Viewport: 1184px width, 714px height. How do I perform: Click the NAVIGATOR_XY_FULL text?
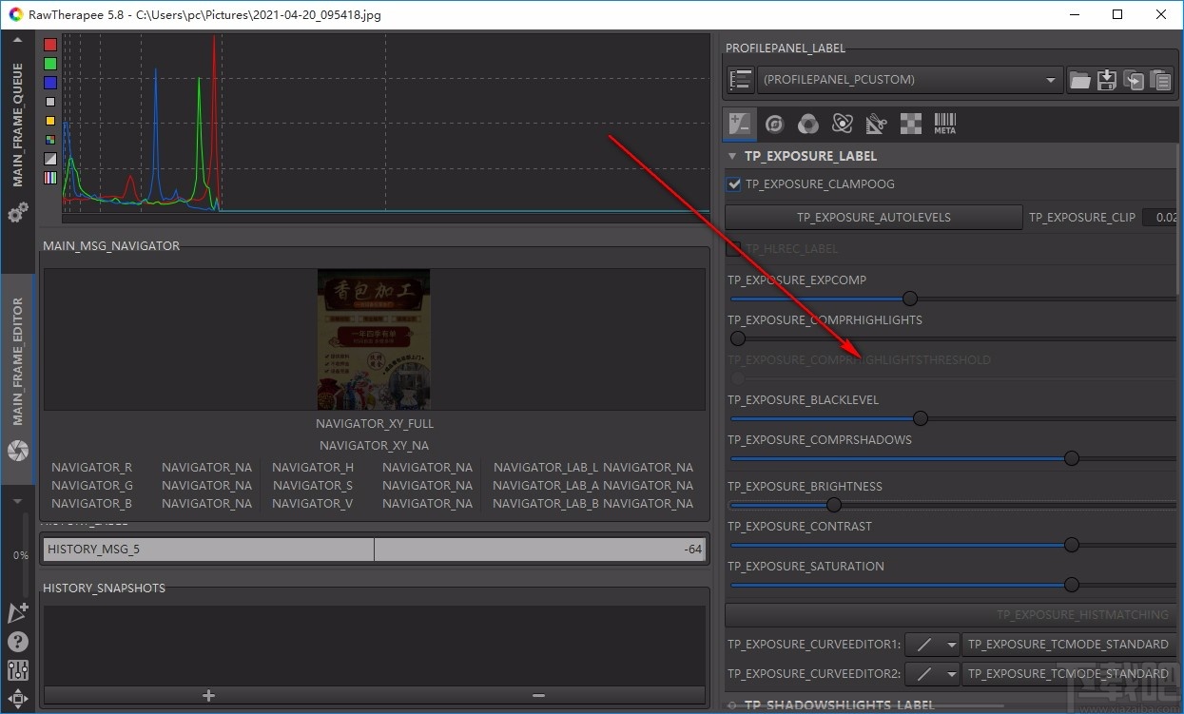click(375, 424)
